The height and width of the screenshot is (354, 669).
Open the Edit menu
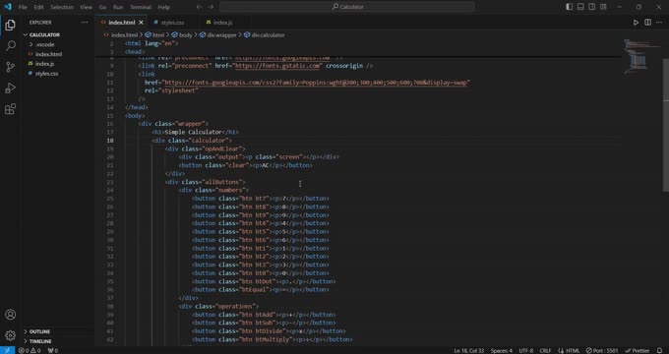pos(38,7)
